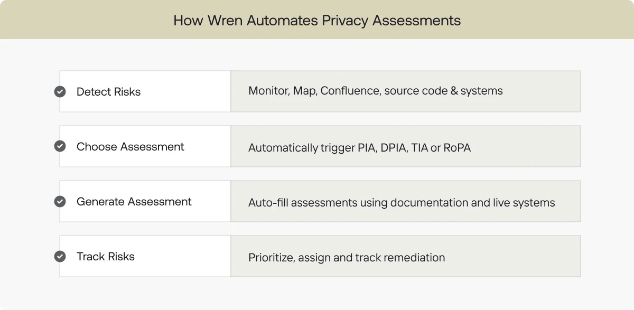
Task: Click the 'How Wren Automates Privacy Assessments' heading
Action: click(317, 21)
